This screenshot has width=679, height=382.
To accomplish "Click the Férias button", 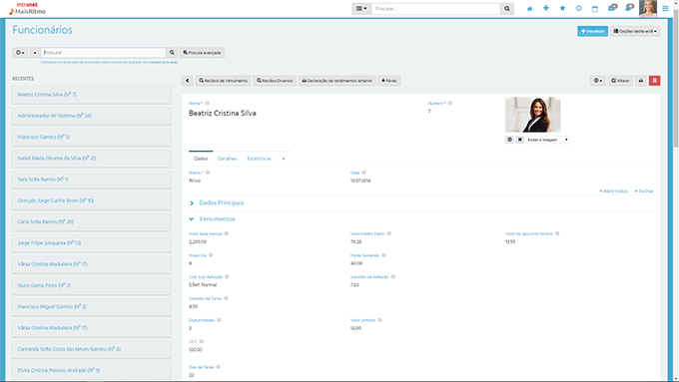I will (388, 81).
